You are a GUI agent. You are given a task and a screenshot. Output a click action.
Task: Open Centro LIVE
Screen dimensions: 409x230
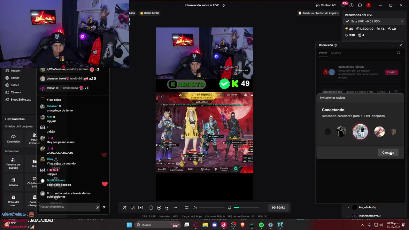point(326,5)
